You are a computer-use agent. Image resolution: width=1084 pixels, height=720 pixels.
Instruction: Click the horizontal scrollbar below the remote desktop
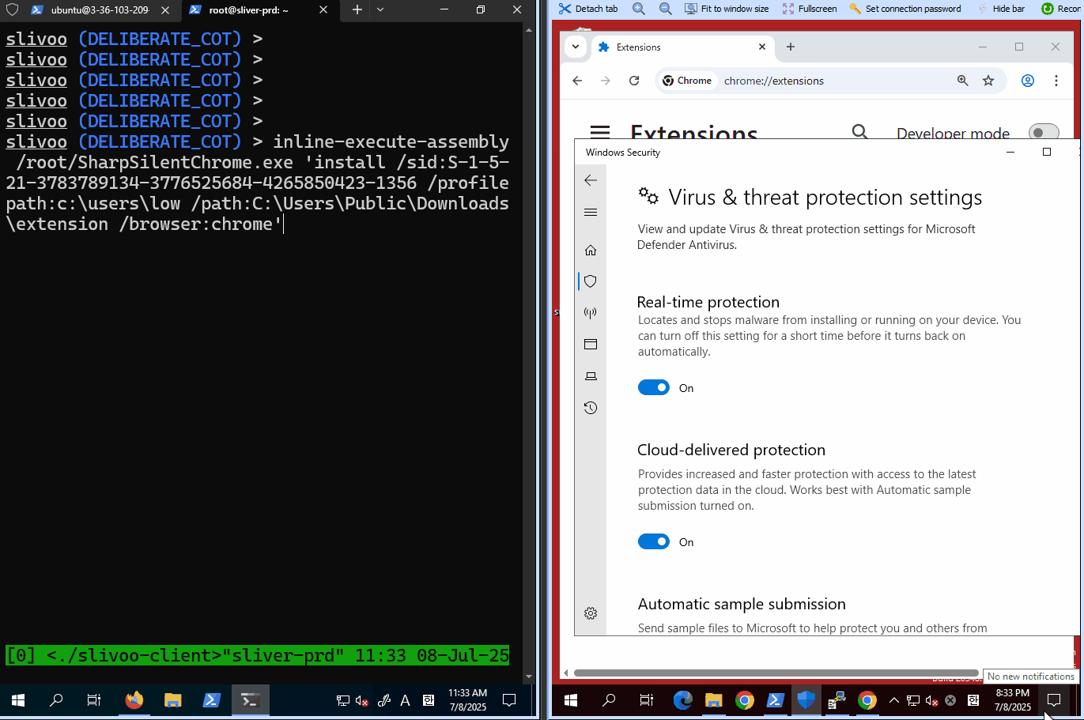[776, 673]
